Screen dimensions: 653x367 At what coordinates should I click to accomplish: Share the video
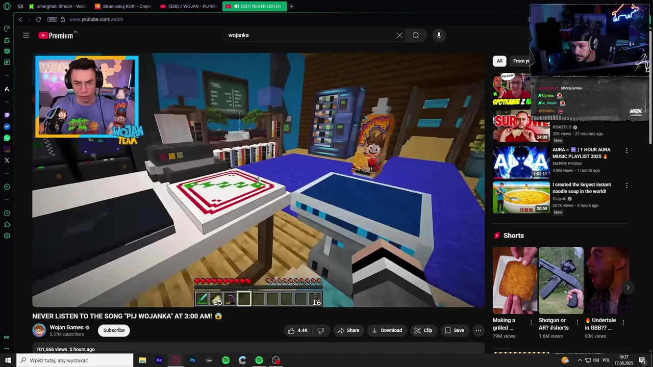coord(348,330)
